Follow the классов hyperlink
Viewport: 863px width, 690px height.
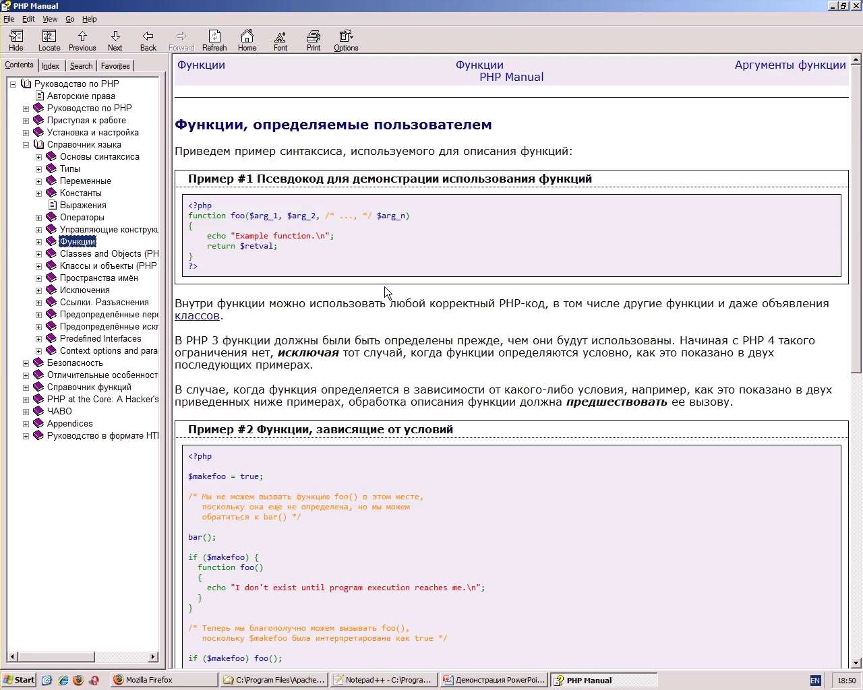click(x=197, y=315)
